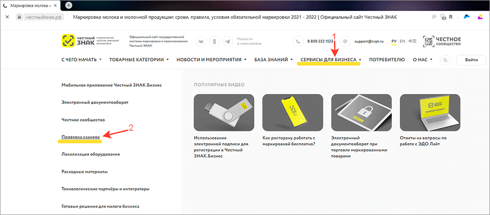
Task: Open Электронный документооборот при торговле title
Action: [x=359, y=147]
